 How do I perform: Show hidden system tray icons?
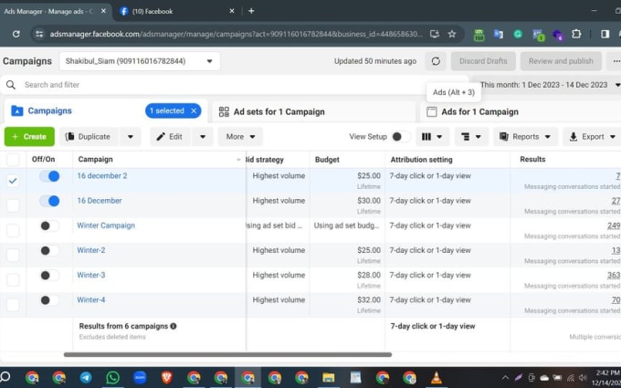(505, 378)
